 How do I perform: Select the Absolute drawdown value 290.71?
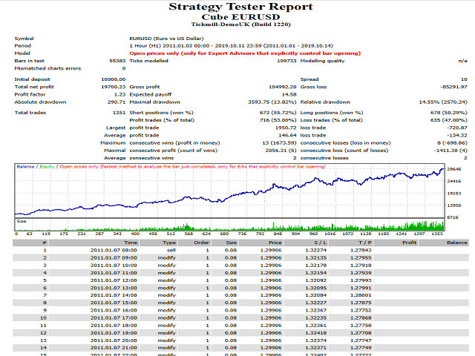[x=117, y=102]
